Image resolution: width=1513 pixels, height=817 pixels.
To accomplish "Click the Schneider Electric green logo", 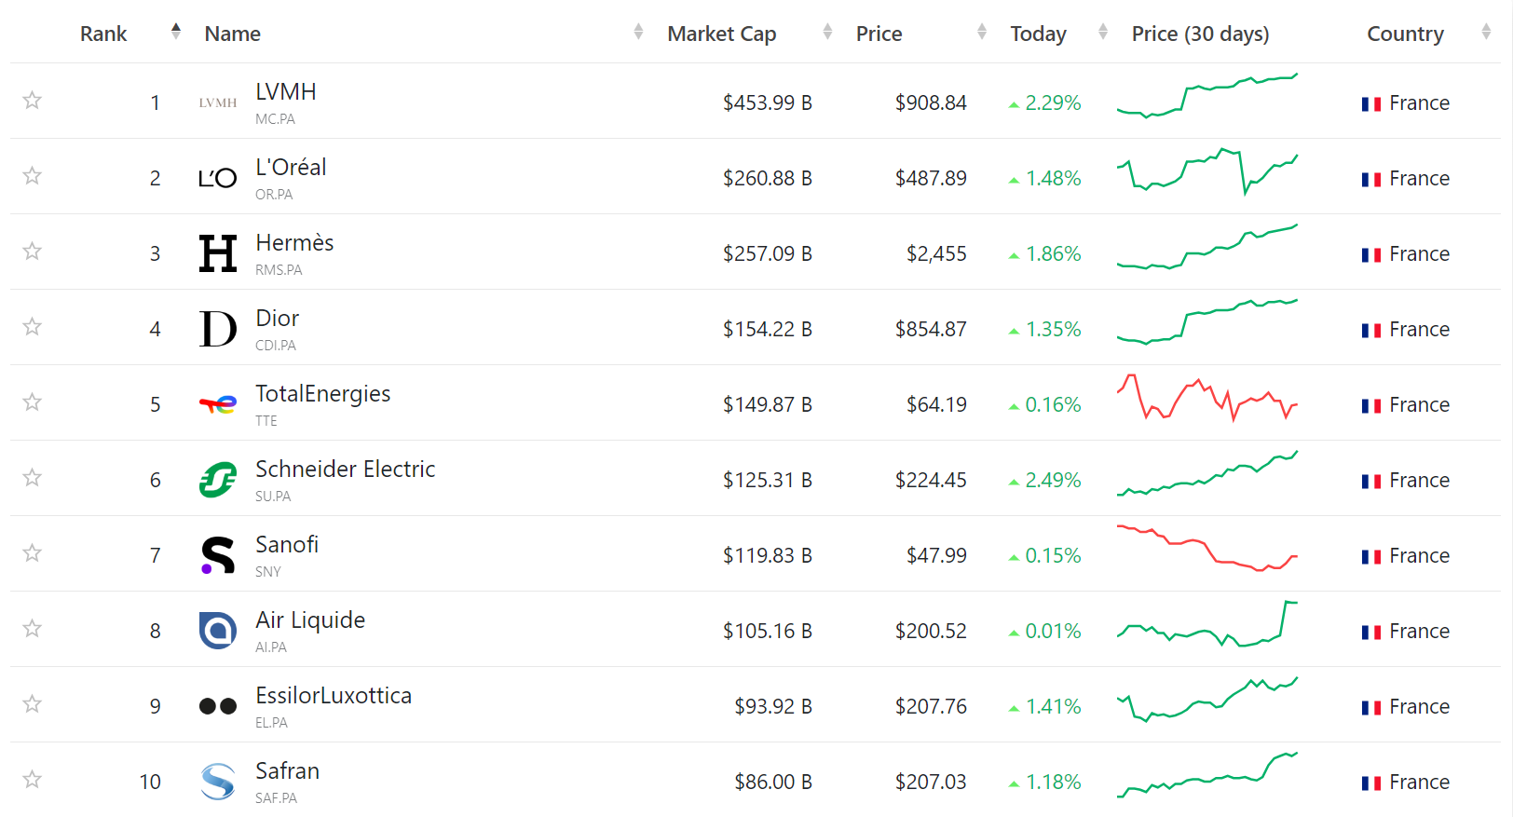I will point(218,480).
